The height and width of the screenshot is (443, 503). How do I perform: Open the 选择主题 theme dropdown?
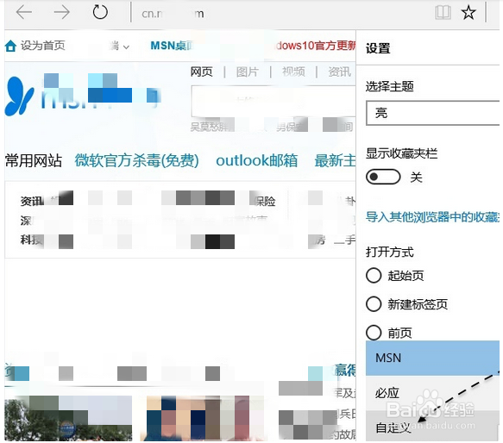(432, 113)
